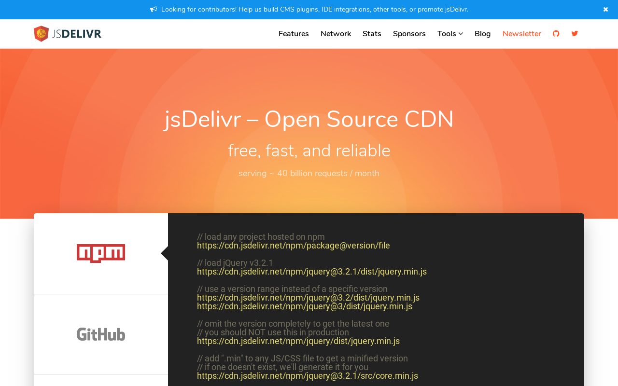Click the unversioned jquery/dist/jquery.min.js URL
Viewport: 618px width, 386px height.
298,341
